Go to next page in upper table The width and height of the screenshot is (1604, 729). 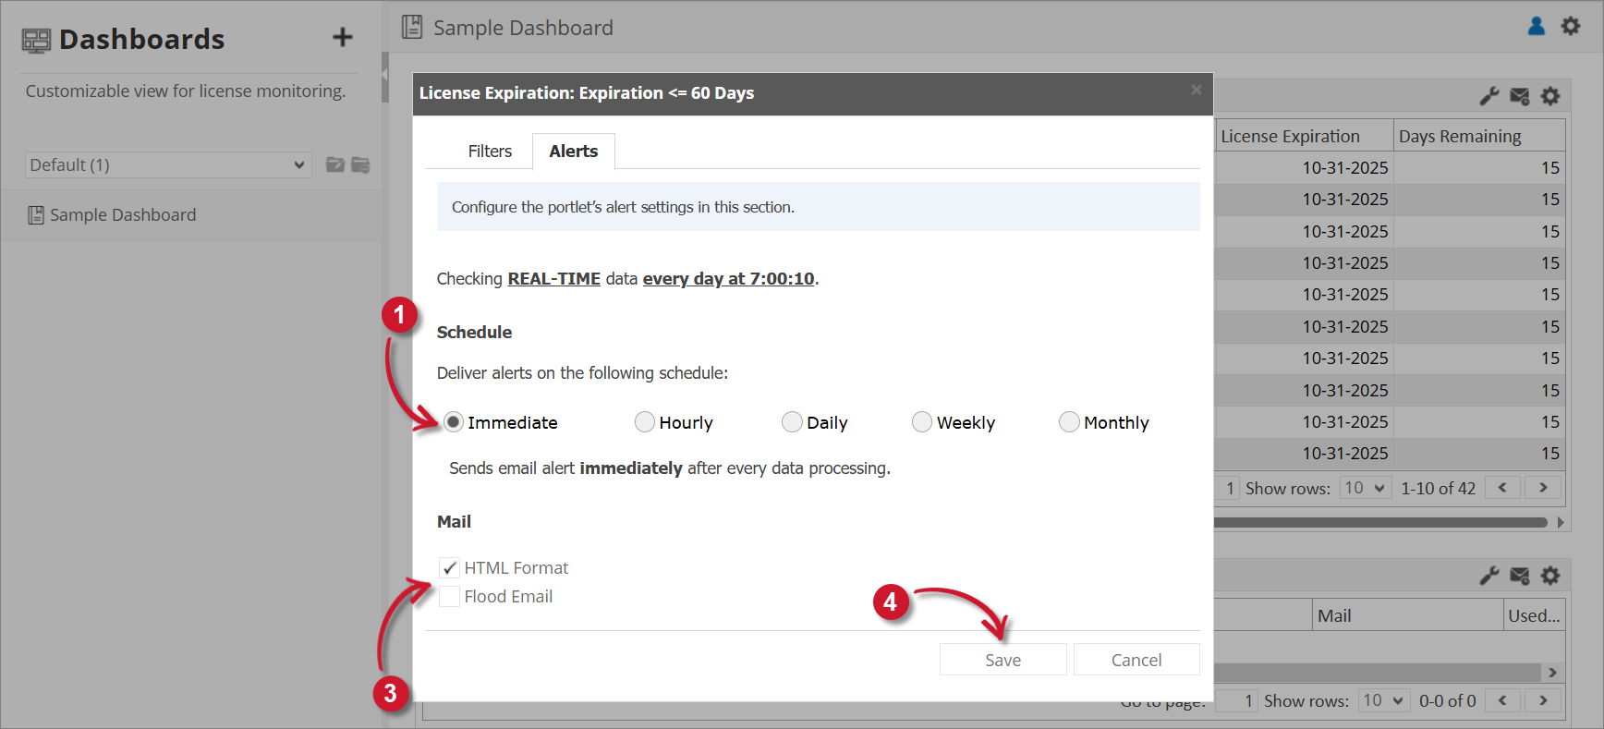pyautogui.click(x=1543, y=488)
